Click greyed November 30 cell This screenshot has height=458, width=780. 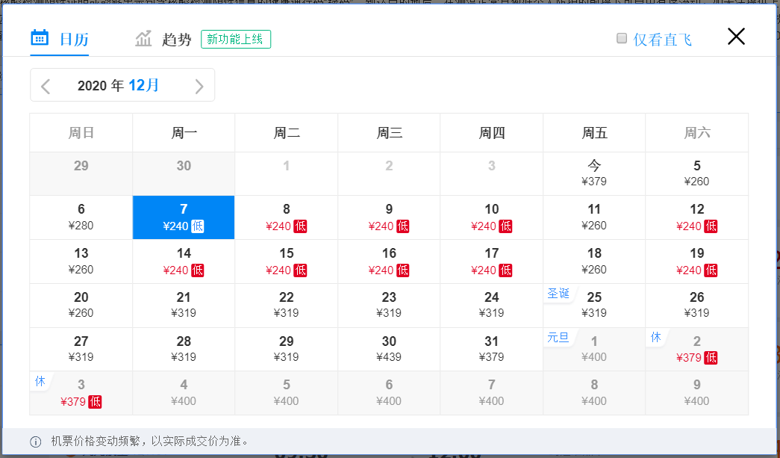(x=184, y=174)
